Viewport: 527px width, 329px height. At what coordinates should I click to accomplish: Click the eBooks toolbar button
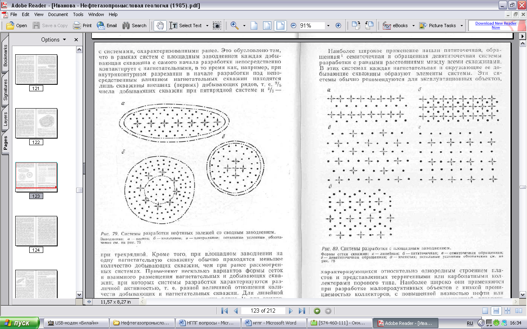tap(395, 25)
